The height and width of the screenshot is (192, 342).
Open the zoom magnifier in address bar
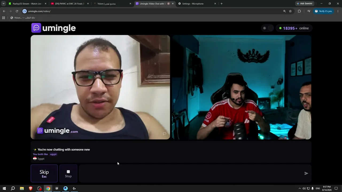click(x=285, y=11)
